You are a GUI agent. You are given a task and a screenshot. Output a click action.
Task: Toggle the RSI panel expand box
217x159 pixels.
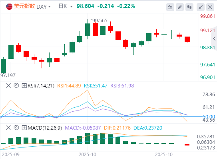click(24, 85)
